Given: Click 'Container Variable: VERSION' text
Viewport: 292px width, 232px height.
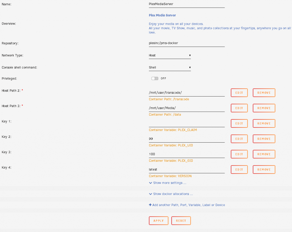Looking at the screenshot, I should pyautogui.click(x=170, y=176).
